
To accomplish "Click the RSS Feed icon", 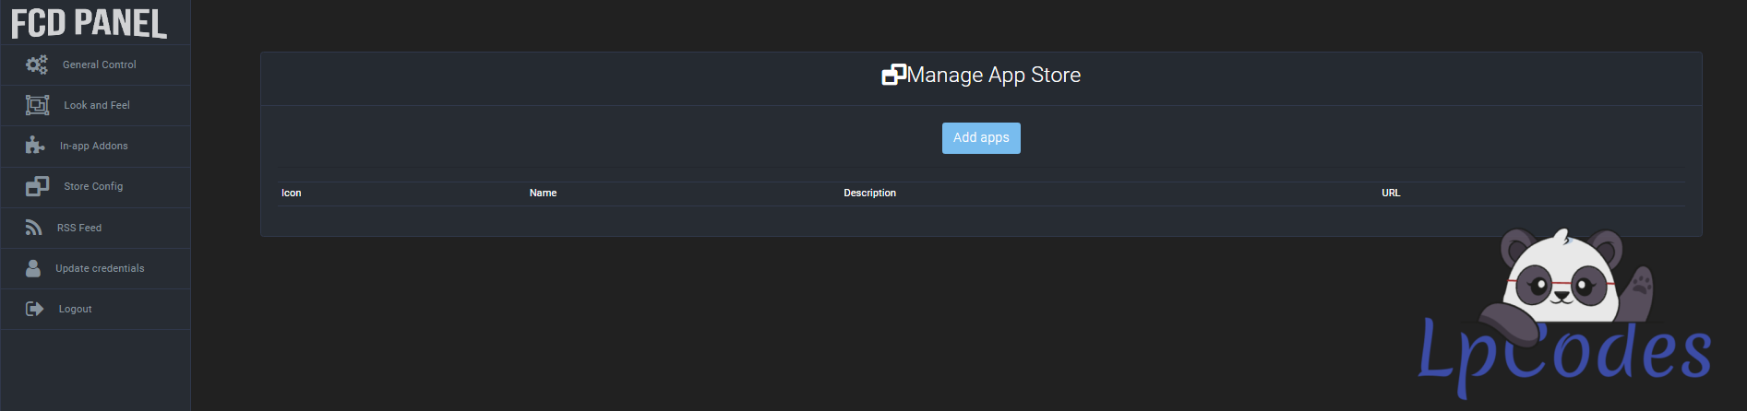I will click(x=34, y=228).
